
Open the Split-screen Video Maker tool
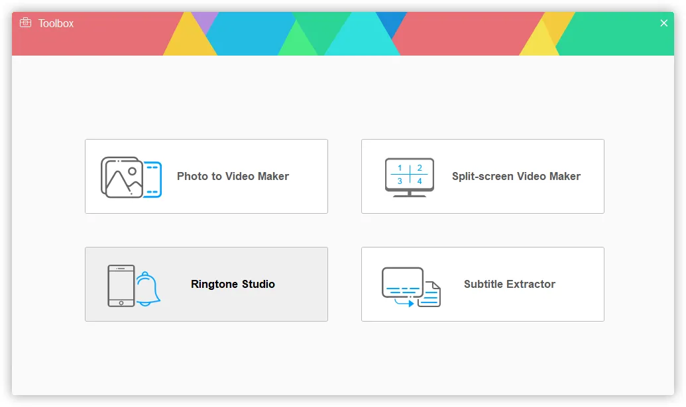(x=483, y=176)
